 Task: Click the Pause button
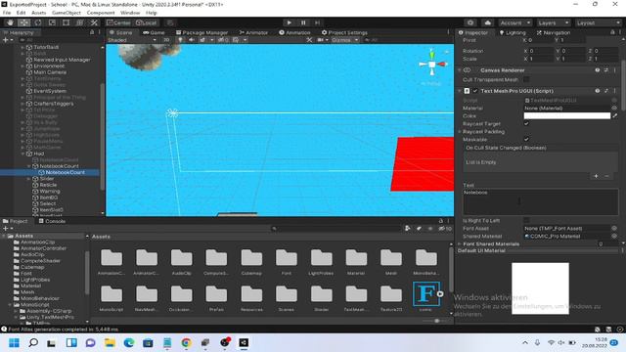[x=303, y=22]
